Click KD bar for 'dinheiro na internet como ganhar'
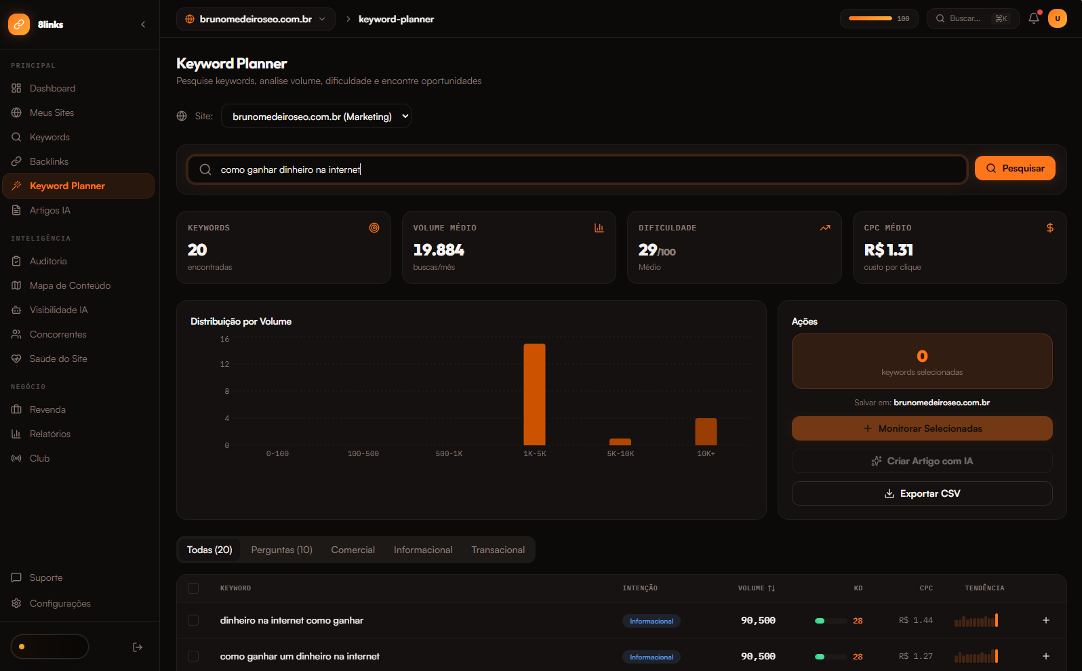 pos(830,621)
